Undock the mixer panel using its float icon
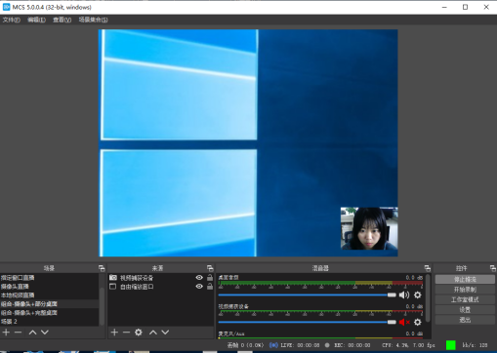Viewport: 497px width, 353px height. [x=428, y=268]
